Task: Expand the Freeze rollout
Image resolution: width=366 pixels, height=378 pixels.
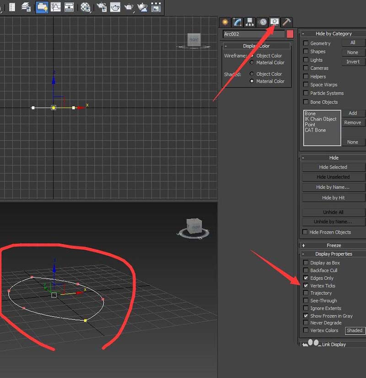Action: (333, 245)
